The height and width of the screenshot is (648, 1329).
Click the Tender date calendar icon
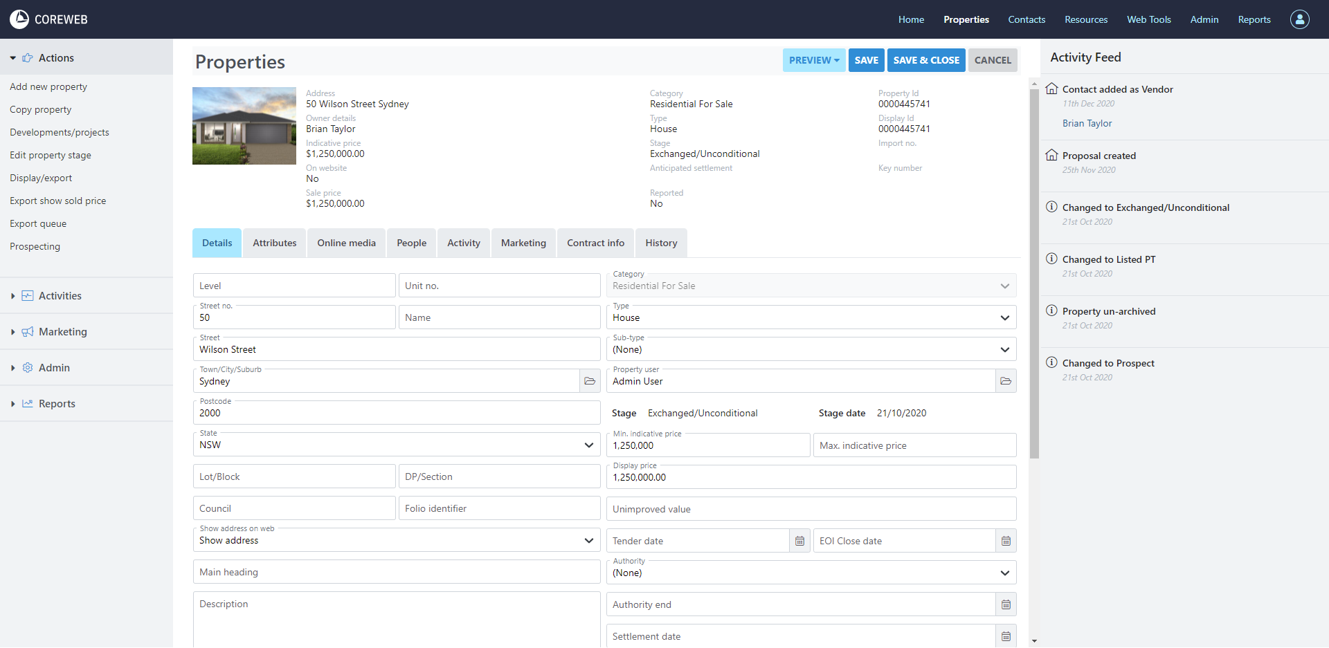point(799,541)
